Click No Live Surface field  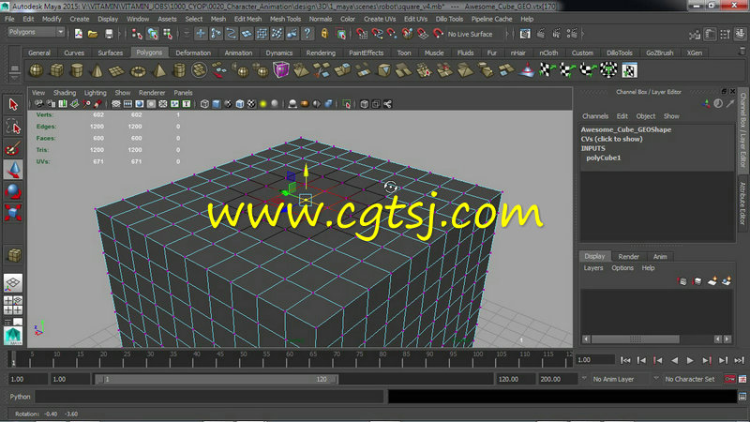471,34
